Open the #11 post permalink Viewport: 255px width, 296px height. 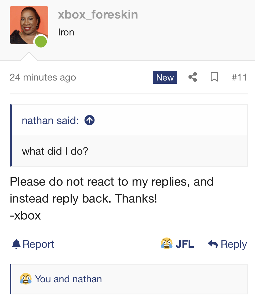(239, 77)
